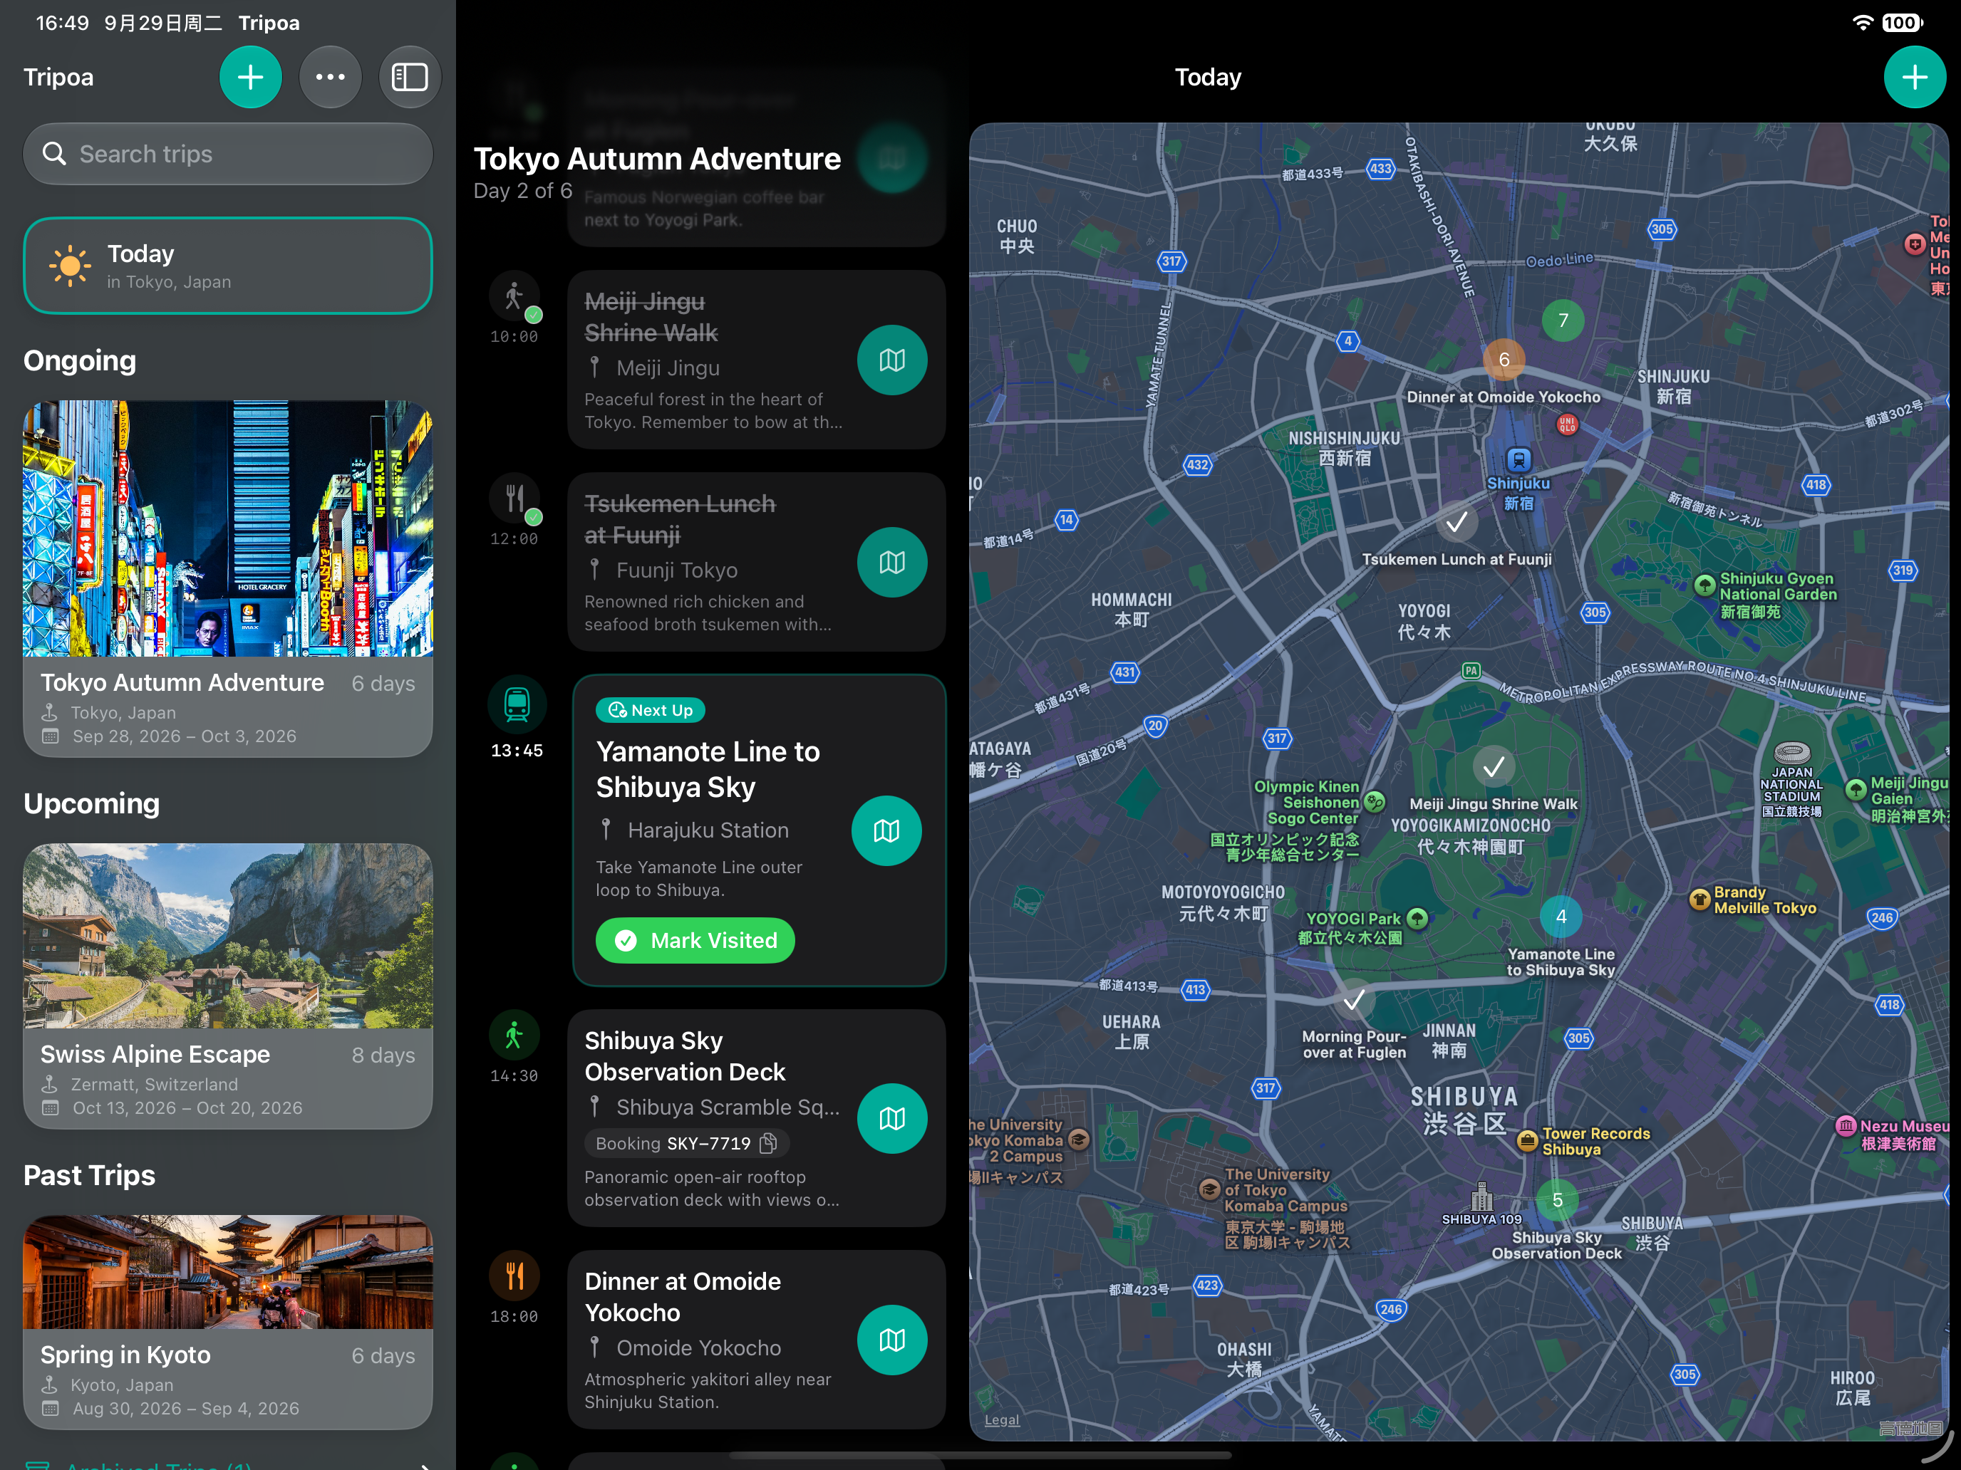Click the dining icon at 12:00
This screenshot has width=1961, height=1470.
pos(514,499)
